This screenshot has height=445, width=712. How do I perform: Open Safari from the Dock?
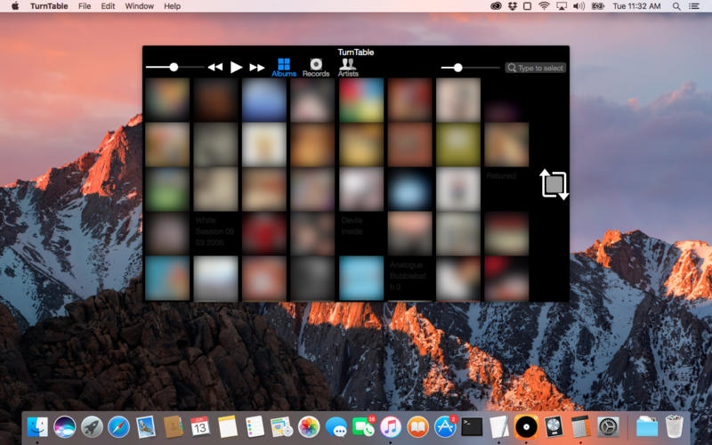coord(119,427)
